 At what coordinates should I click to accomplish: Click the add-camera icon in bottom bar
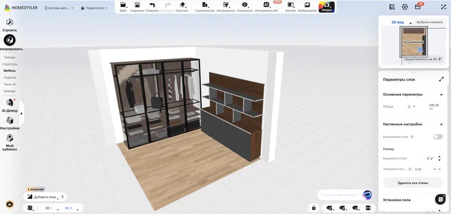coord(330,207)
